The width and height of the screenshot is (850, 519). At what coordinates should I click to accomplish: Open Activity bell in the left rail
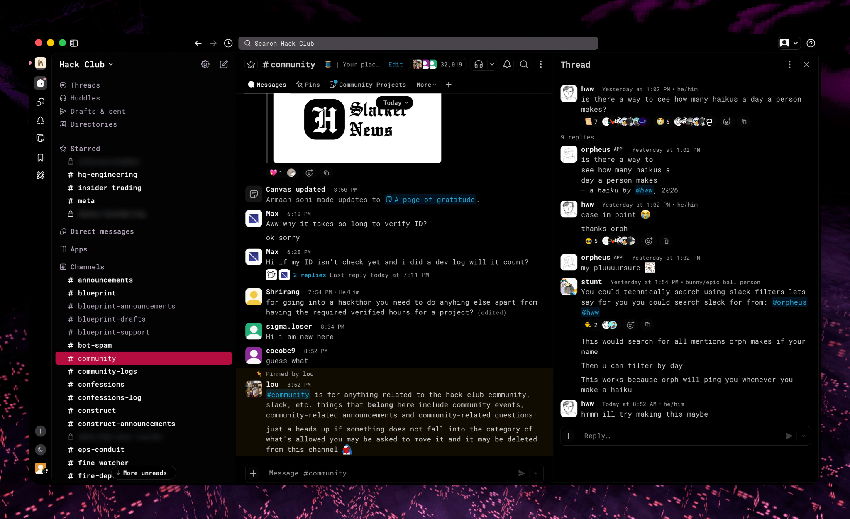(x=40, y=121)
